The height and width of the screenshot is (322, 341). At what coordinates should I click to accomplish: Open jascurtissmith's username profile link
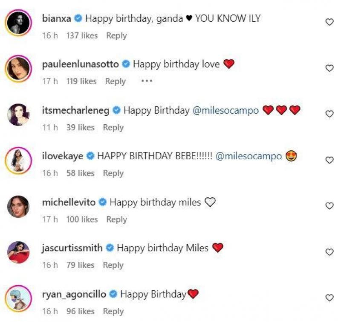pos(72,248)
